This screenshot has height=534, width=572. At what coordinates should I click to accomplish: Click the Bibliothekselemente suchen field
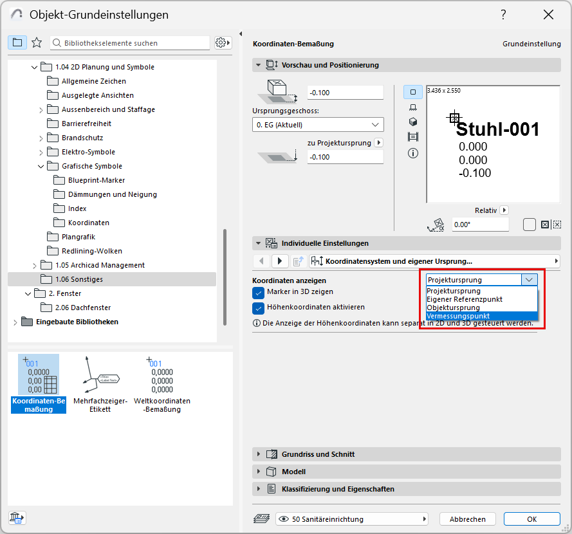[x=130, y=43]
